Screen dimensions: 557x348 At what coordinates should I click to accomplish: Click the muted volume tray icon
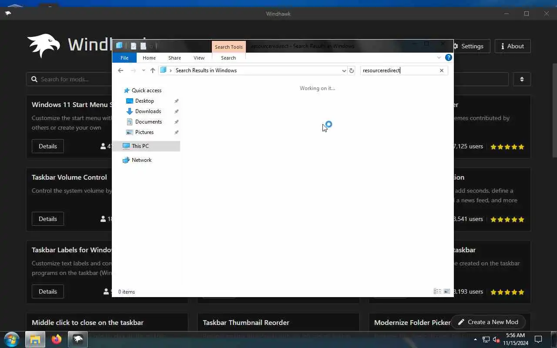pyautogui.click(x=496, y=339)
